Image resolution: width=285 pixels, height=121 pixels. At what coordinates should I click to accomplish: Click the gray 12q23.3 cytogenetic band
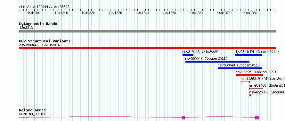tap(147, 31)
